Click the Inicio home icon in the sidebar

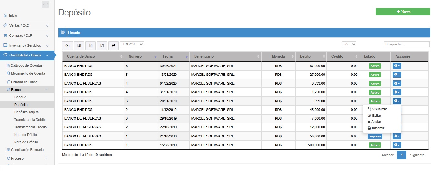click(5, 15)
